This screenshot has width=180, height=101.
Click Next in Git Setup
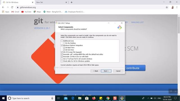tap(106, 71)
